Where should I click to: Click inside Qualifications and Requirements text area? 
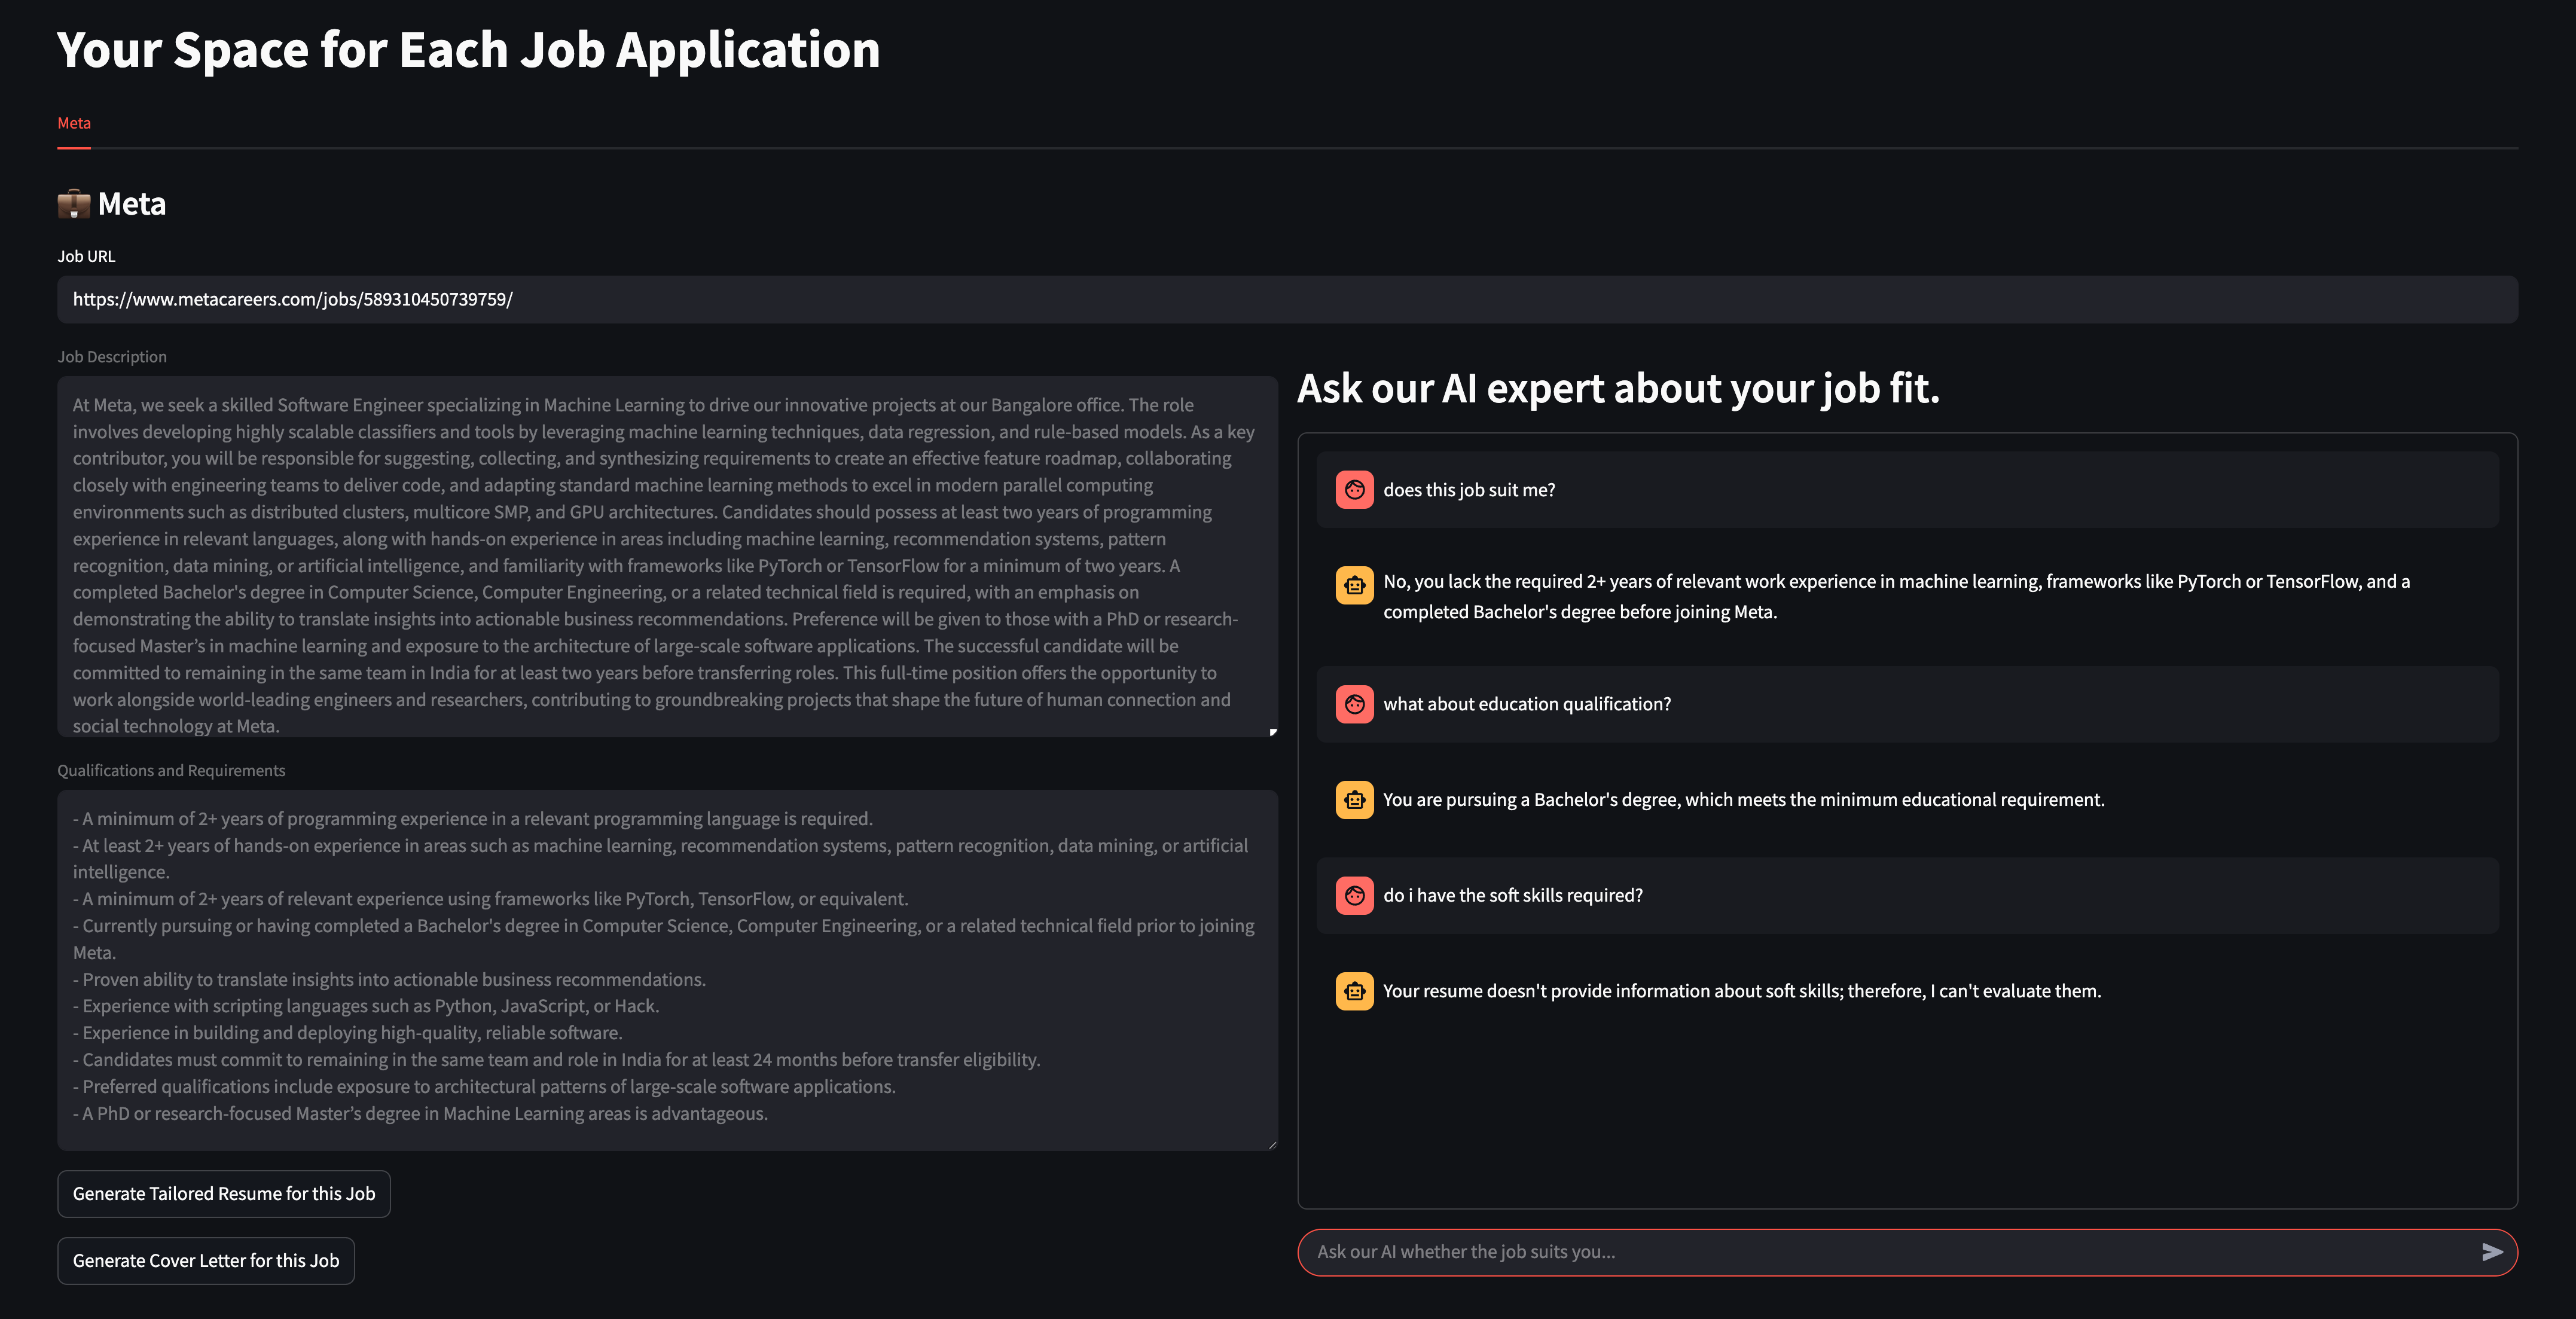[667, 970]
